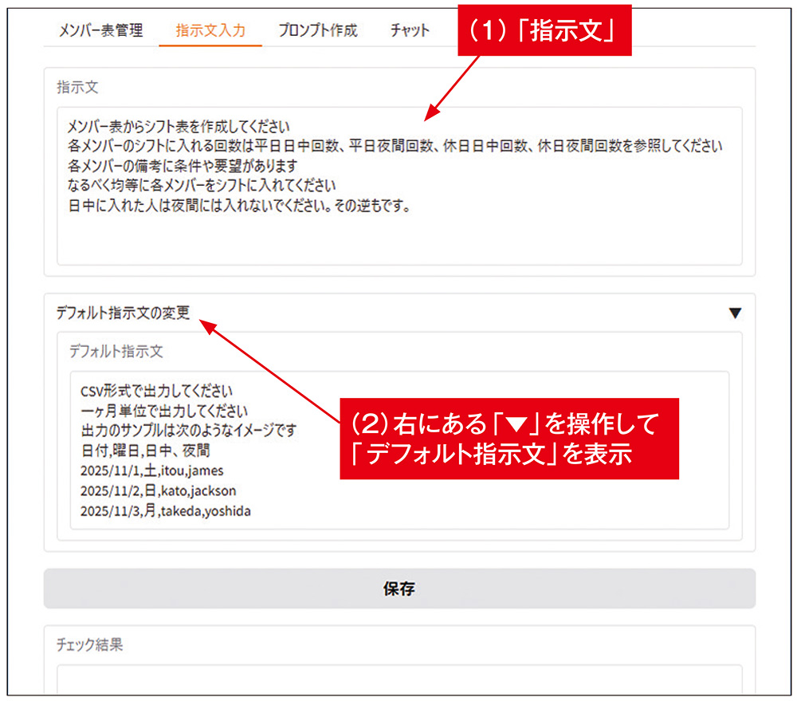797x701 pixels.
Task: Collapse デフォルト指示文の変更 with the ▼ arrow
Action: [735, 313]
